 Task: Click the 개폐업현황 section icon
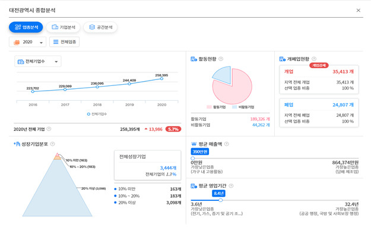point(283,59)
